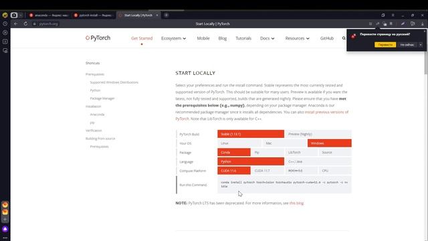This screenshot has height=241, width=428.
Task: Reload the page with the refresh icon
Action: [25, 24]
